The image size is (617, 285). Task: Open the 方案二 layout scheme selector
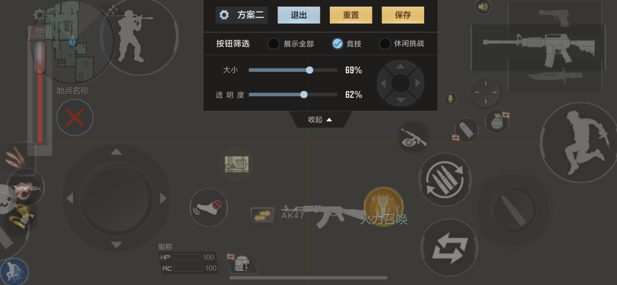click(242, 15)
